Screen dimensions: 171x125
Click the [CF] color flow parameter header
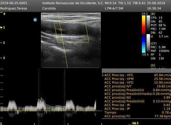(x=154, y=43)
